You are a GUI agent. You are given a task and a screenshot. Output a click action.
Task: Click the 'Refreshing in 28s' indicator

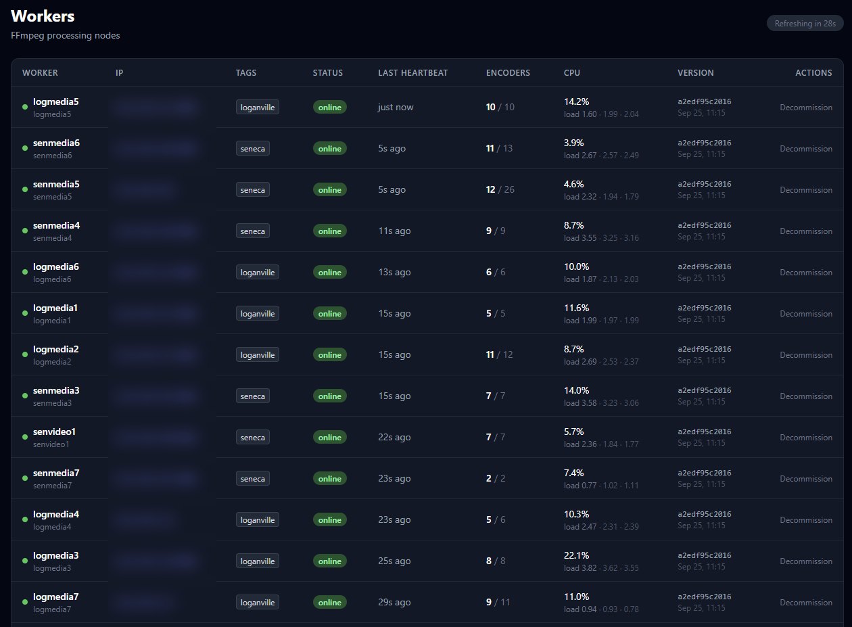(805, 24)
